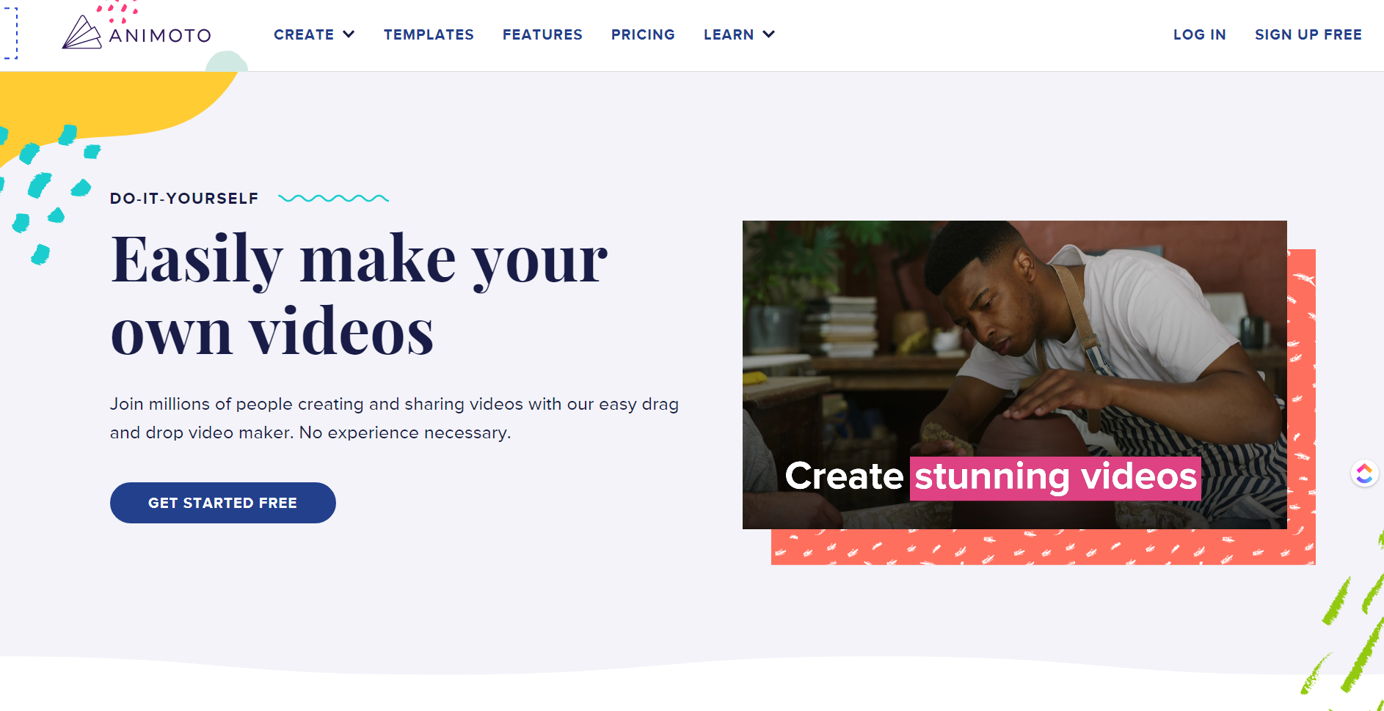Open the Learn menu
Viewport: 1384px width, 711px height.
click(728, 34)
